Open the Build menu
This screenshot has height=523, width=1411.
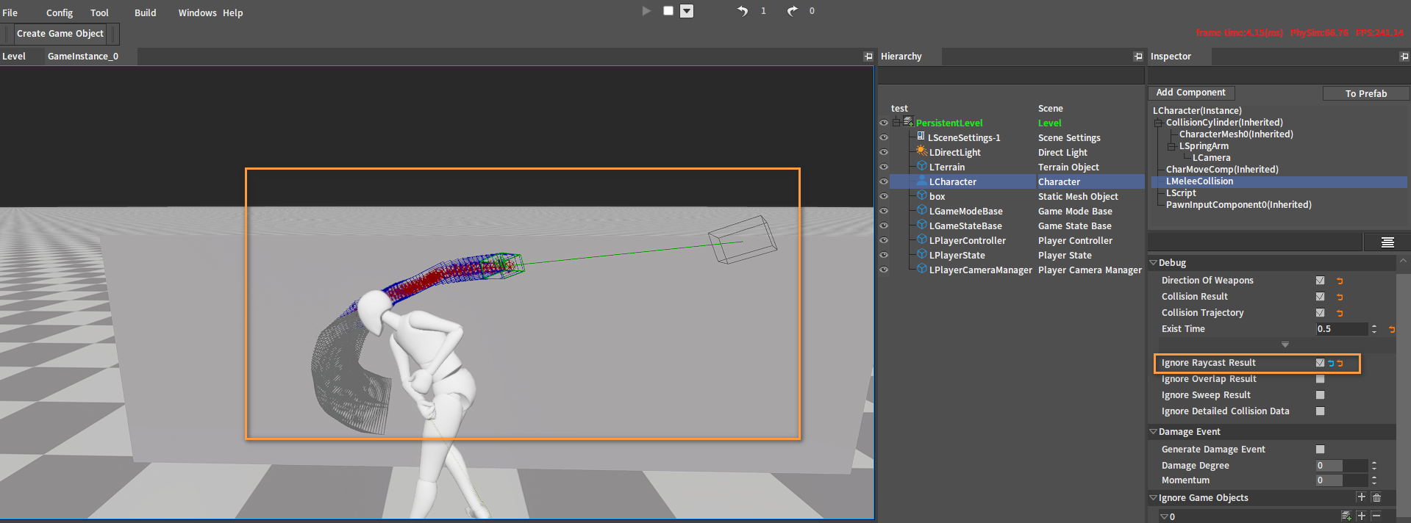click(145, 12)
